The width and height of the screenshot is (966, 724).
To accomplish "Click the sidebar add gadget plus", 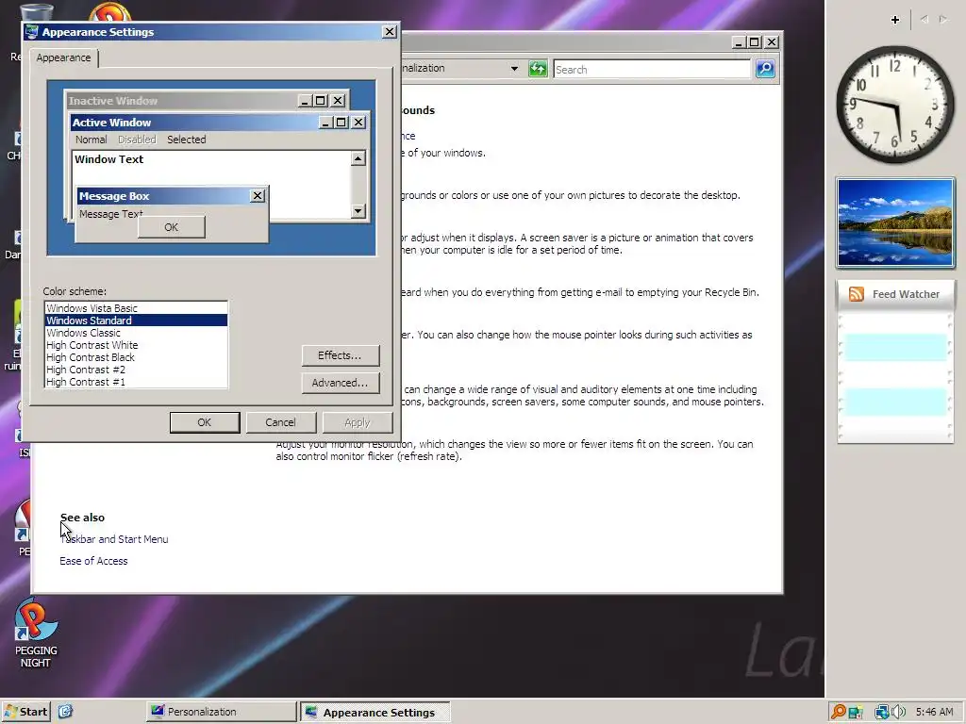I will click(895, 20).
